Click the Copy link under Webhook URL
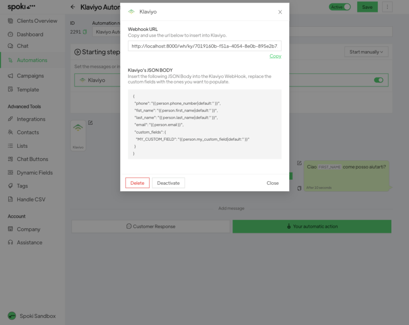 (275, 56)
